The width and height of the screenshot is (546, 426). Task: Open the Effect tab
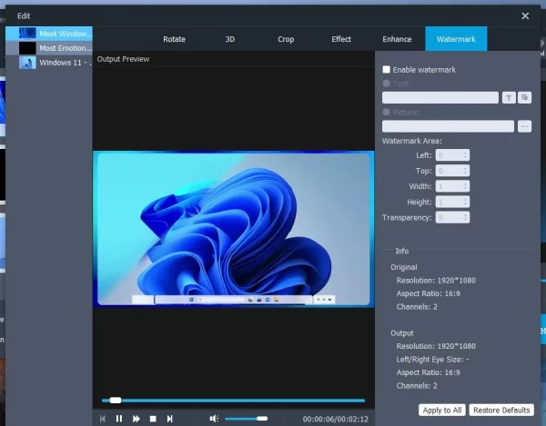coord(341,39)
